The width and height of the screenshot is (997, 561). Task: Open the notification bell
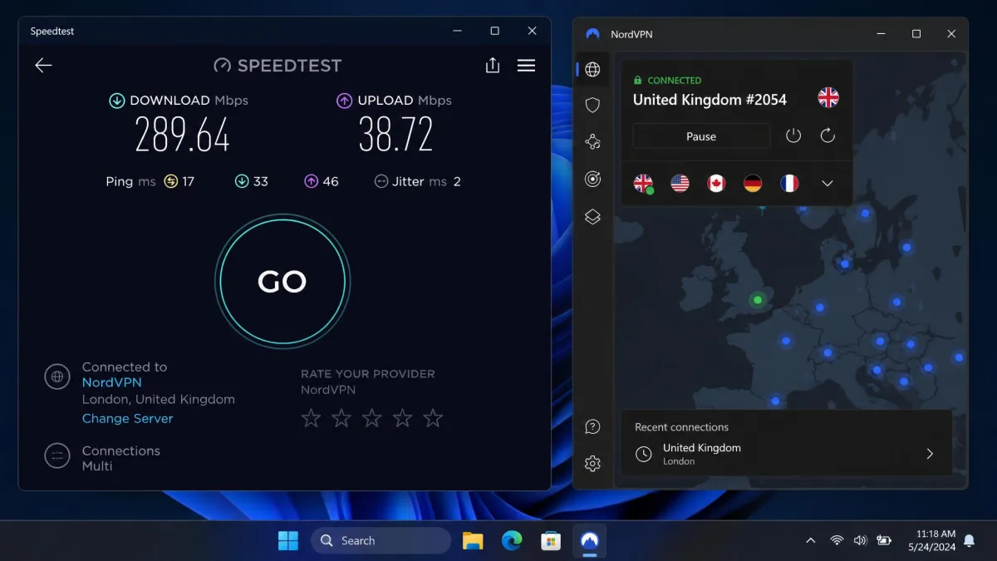(x=969, y=540)
